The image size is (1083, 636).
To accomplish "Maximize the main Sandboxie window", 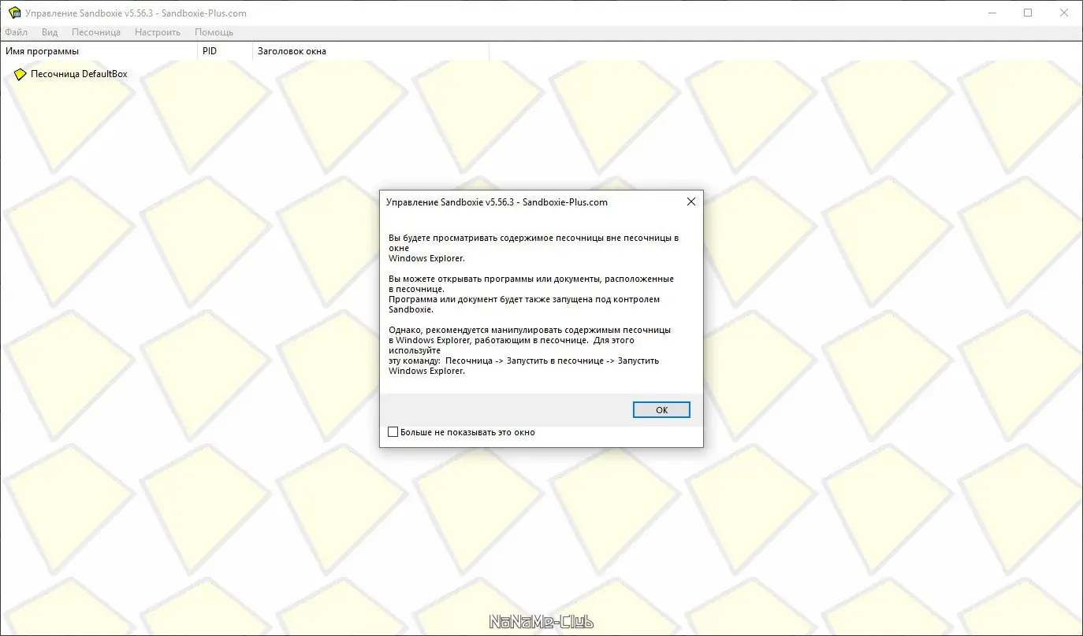I will [x=1028, y=13].
